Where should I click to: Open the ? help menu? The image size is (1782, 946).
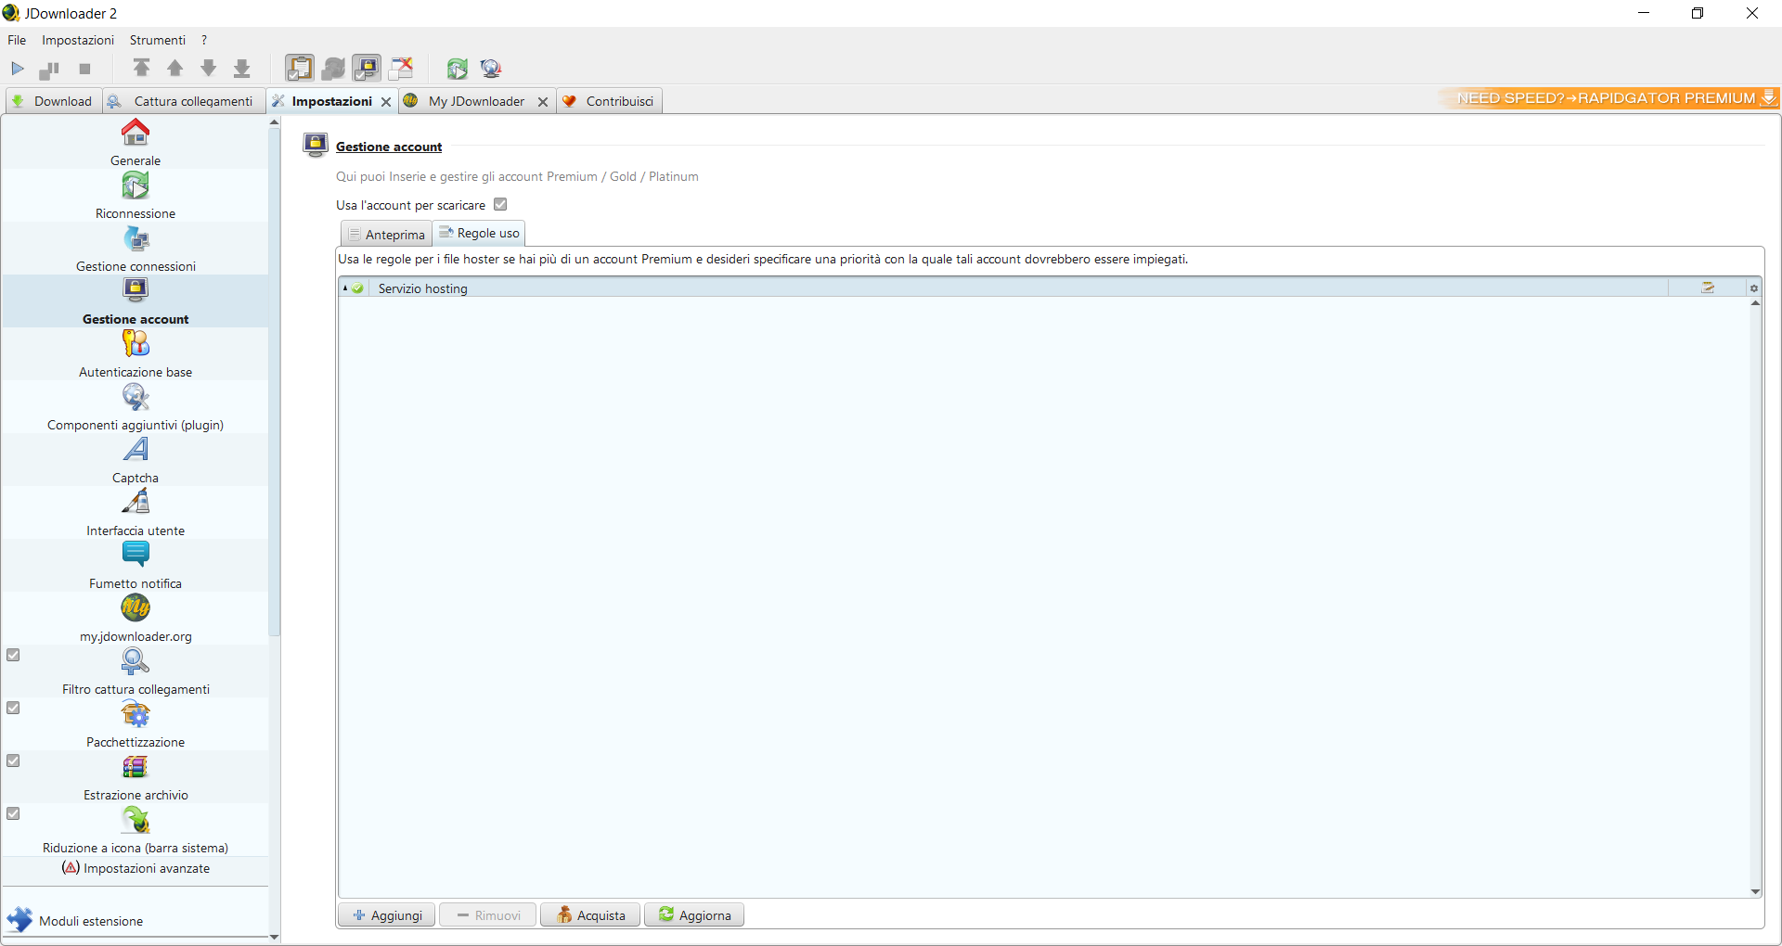click(x=204, y=40)
